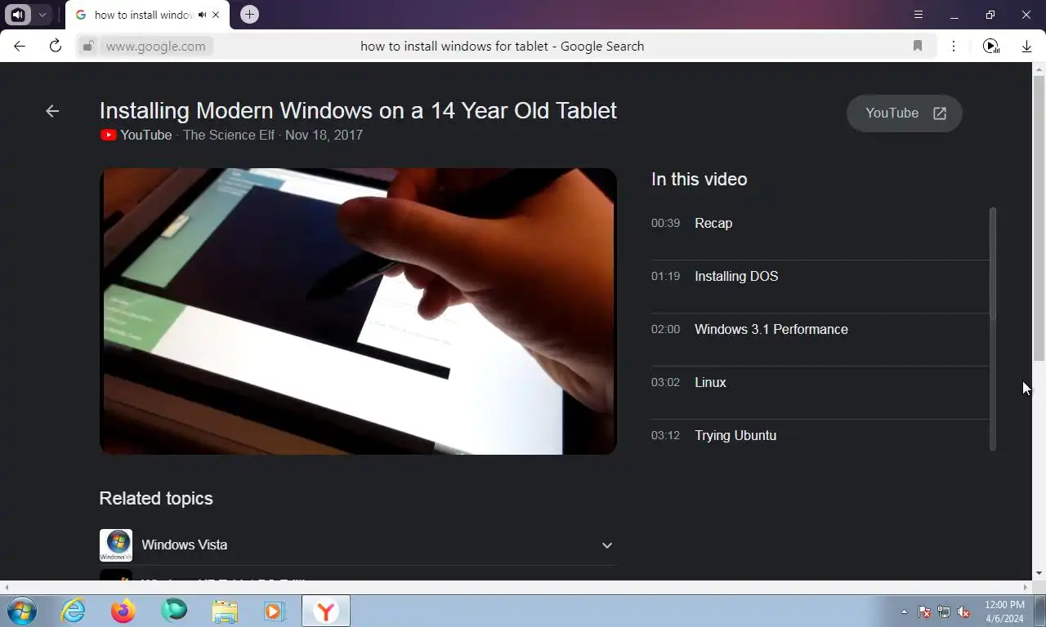Open video title 'Installing Modern Windows on a 14 Year Old Tablet'

click(x=358, y=110)
